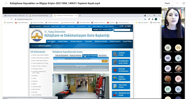Bookmark page using the star icon
The width and height of the screenshot is (186, 99).
coord(145,19)
